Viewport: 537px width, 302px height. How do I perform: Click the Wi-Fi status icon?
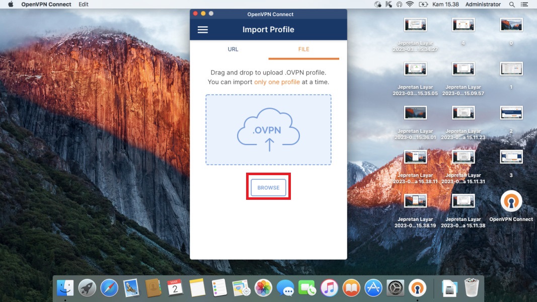410,4
